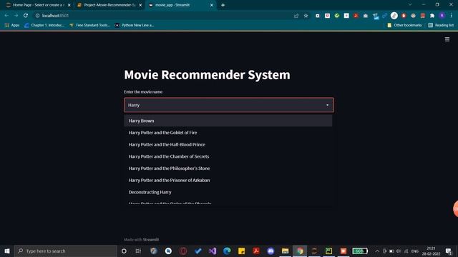Follow the Streamlit footer link

(x=151, y=240)
